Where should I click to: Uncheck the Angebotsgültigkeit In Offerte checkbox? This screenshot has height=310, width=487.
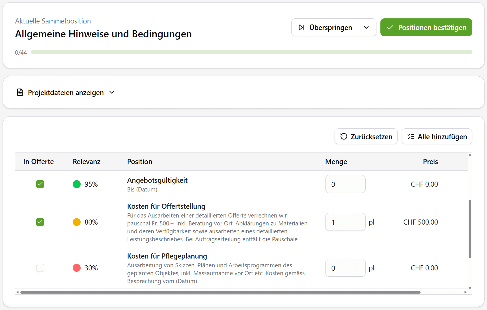pyautogui.click(x=40, y=184)
